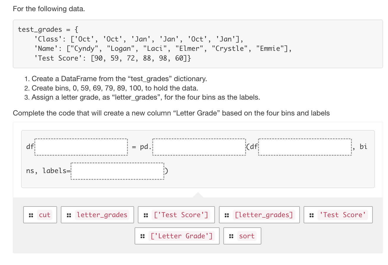The height and width of the screenshot is (265, 388).
Task: Click the blank after labels=
Action: (117, 171)
